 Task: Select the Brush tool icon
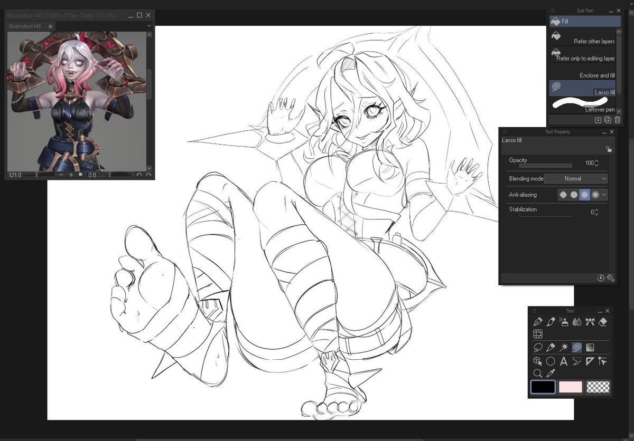click(551, 321)
